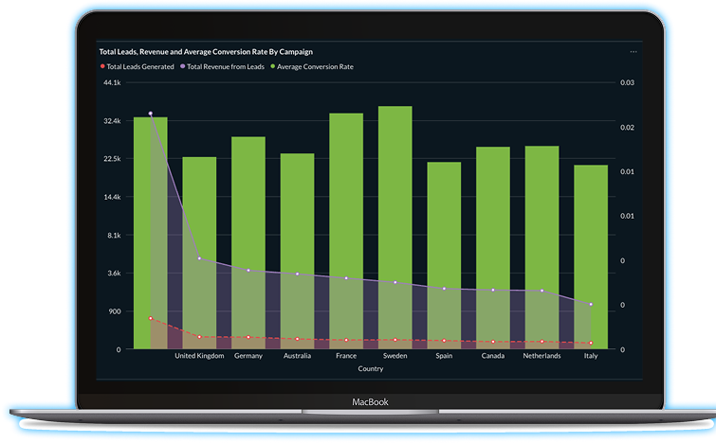
Task: Select the purple revenue marker above France
Action: point(346,278)
